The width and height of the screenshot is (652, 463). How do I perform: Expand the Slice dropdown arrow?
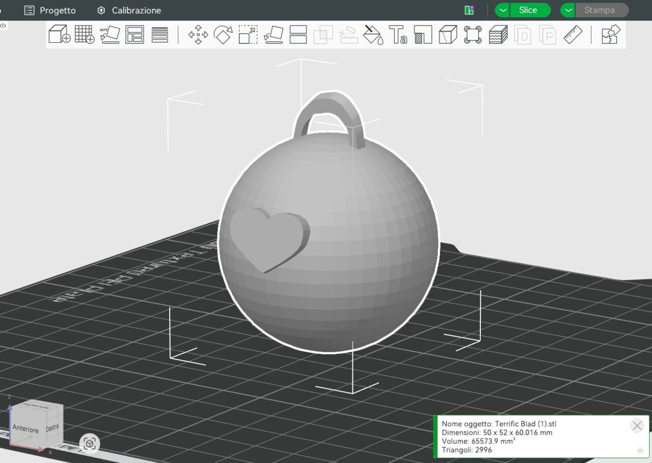[503, 10]
